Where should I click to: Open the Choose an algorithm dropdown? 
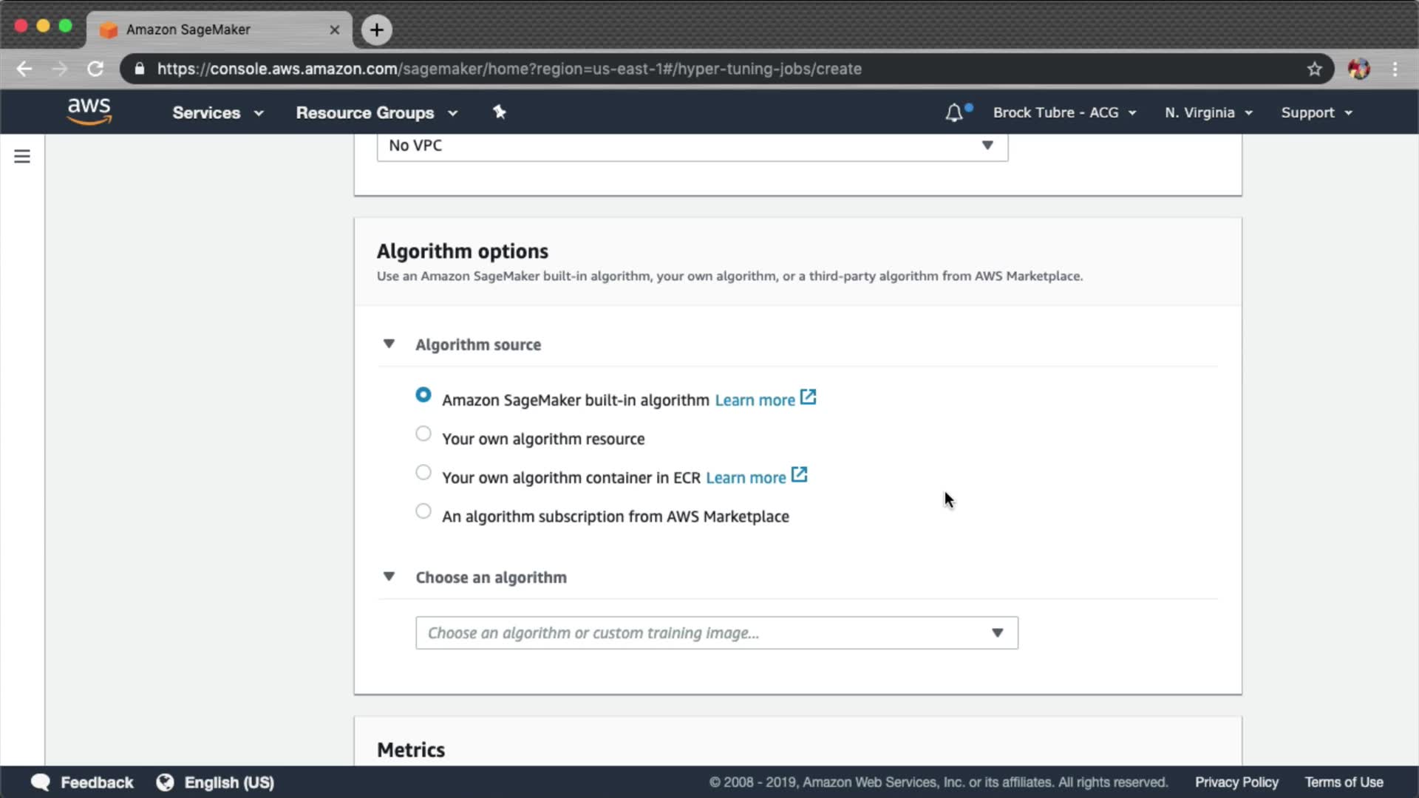(716, 633)
